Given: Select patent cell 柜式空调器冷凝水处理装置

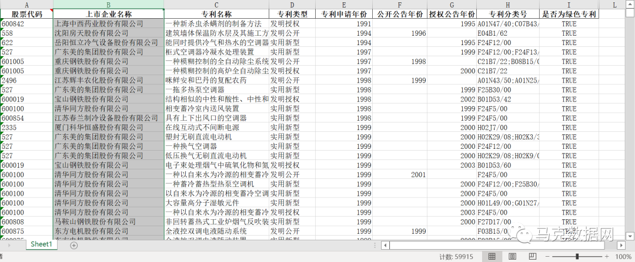Looking at the screenshot, I should (216, 52).
